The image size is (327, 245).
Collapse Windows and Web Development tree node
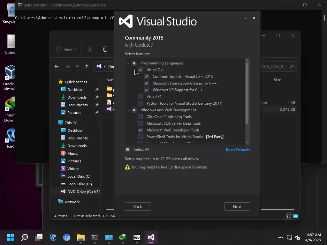pyautogui.click(x=128, y=110)
